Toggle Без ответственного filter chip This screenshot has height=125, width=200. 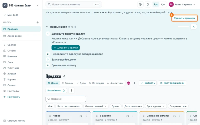[x=69, y=106]
